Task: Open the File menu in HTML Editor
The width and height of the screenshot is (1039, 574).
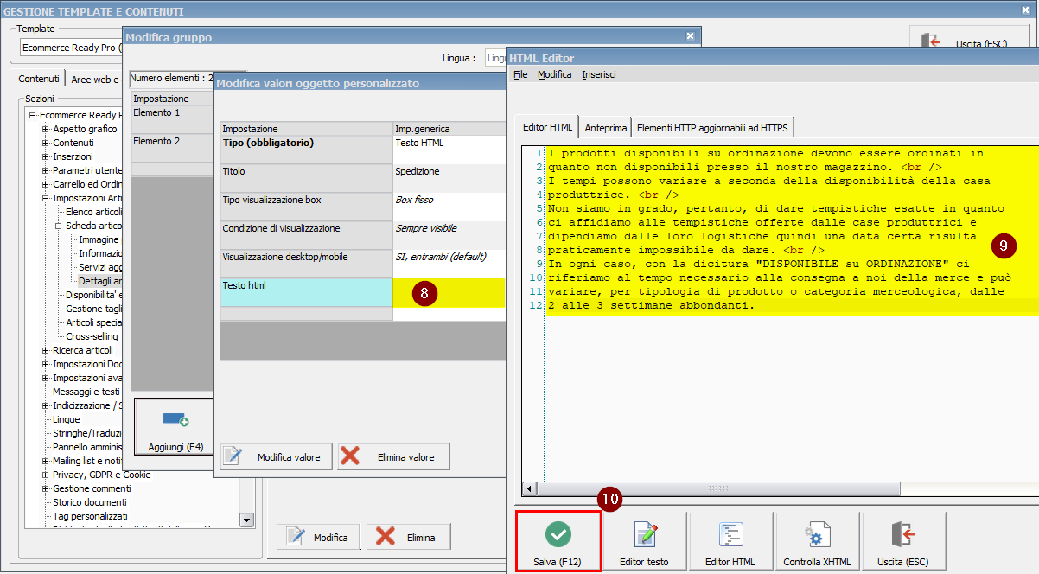Action: (520, 74)
